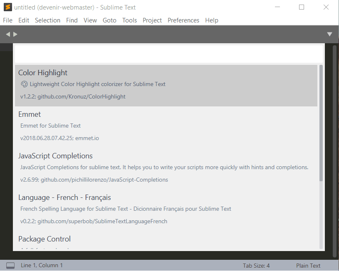Select the Package Control entry
Screen dimensions: 339x271
[166, 241]
